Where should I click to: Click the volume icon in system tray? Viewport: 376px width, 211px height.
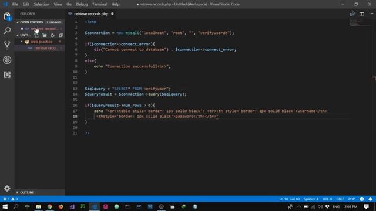point(320,207)
